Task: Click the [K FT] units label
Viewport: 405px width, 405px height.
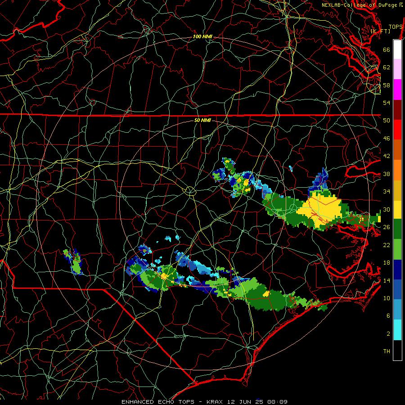Action: [380, 31]
